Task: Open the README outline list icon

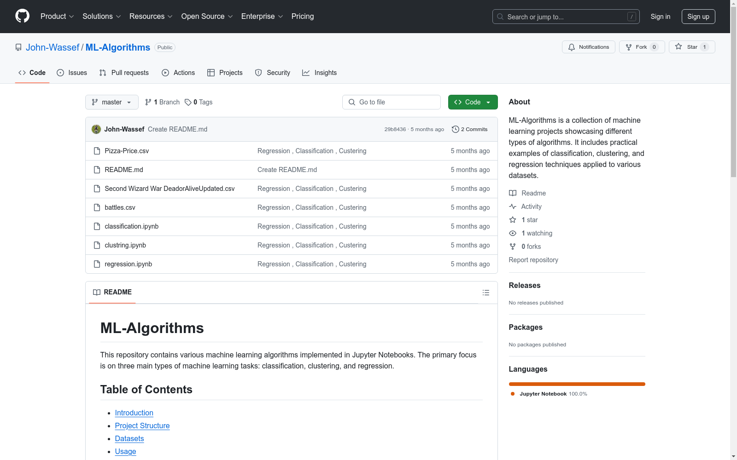Action: [485, 293]
